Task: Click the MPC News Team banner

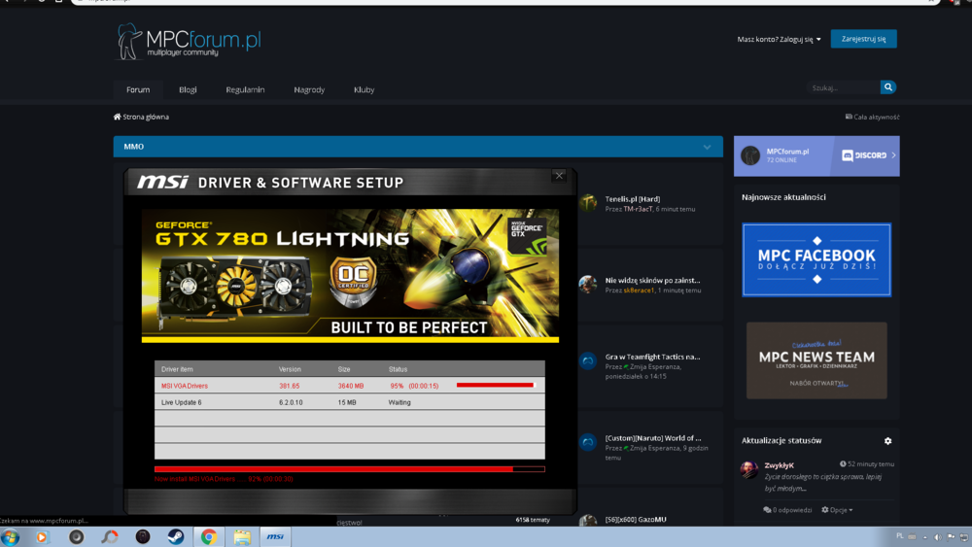Action: pyautogui.click(x=816, y=360)
